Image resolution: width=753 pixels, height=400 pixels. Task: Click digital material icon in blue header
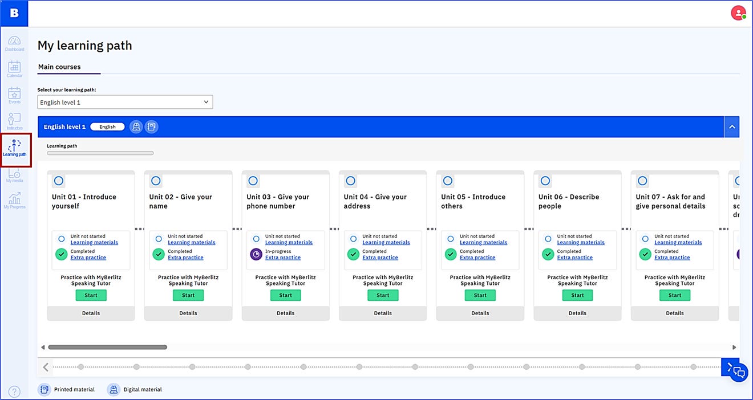click(x=136, y=127)
